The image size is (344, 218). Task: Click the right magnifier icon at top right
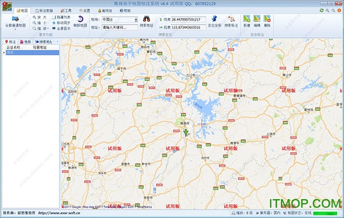click(333, 10)
